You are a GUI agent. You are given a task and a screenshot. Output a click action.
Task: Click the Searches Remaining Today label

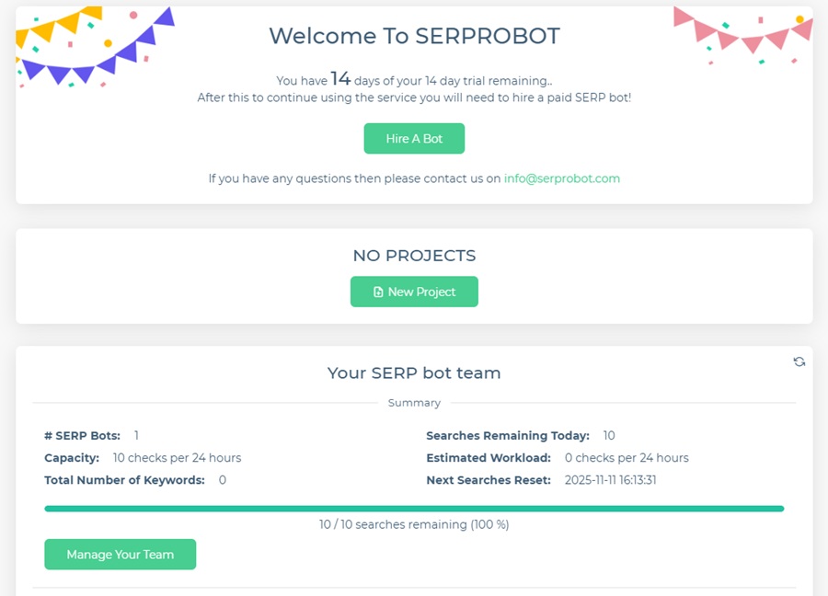click(508, 435)
